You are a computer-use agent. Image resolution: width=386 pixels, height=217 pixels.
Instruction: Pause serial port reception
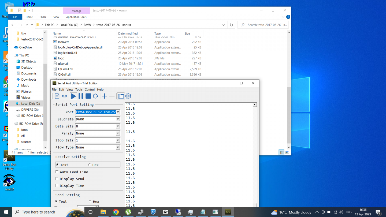pyautogui.click(x=81, y=96)
